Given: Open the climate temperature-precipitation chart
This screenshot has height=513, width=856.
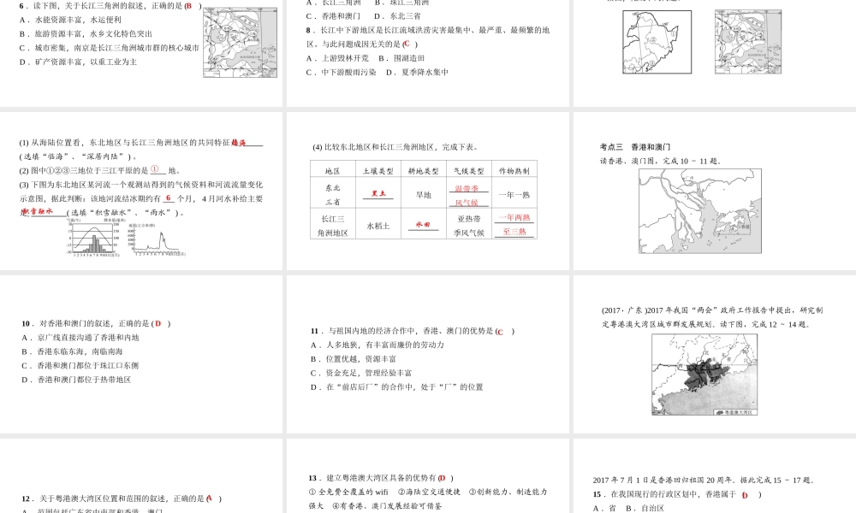Looking at the screenshot, I should 93,238.
